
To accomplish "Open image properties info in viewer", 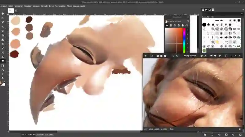I will 202,56.
